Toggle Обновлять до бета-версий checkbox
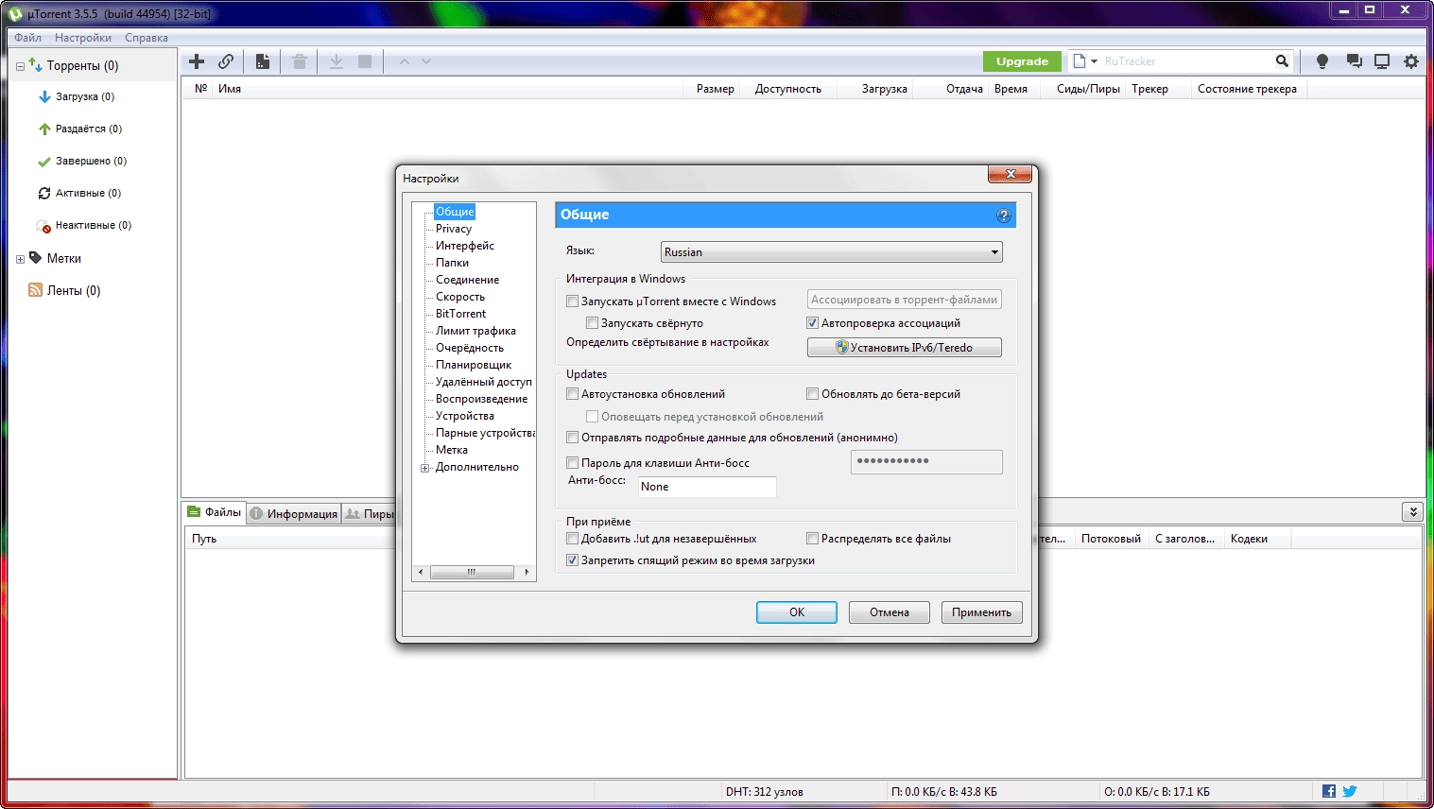This screenshot has height=809, width=1434. coord(812,394)
